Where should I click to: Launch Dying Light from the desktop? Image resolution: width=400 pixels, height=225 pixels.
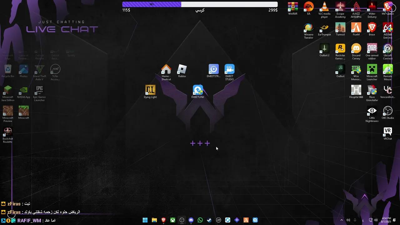(x=150, y=92)
